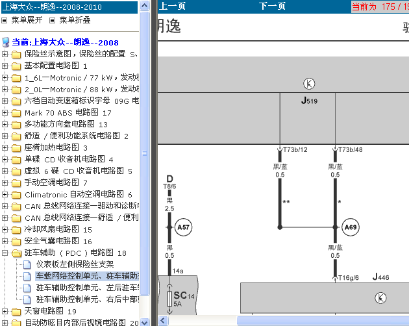
Task: Expand the 多功能方向盘电路图 13 node
Action: click(5, 124)
